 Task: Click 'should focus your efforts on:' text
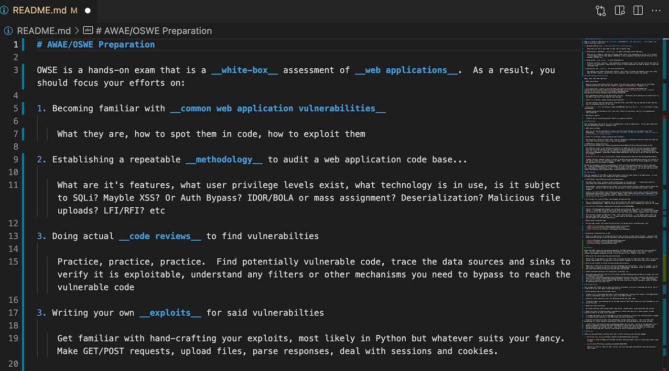(111, 83)
